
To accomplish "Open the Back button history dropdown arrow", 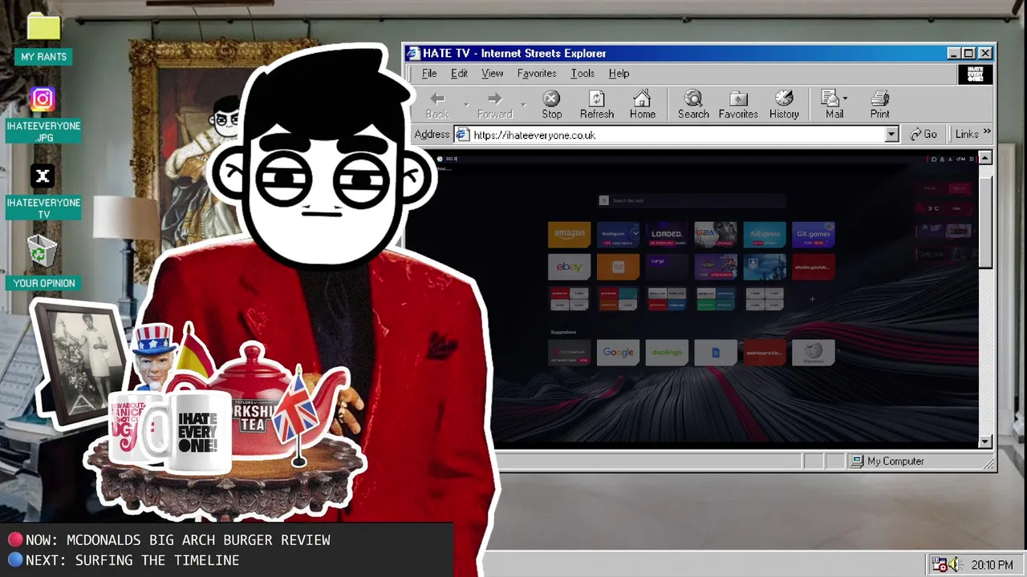I will click(x=465, y=105).
